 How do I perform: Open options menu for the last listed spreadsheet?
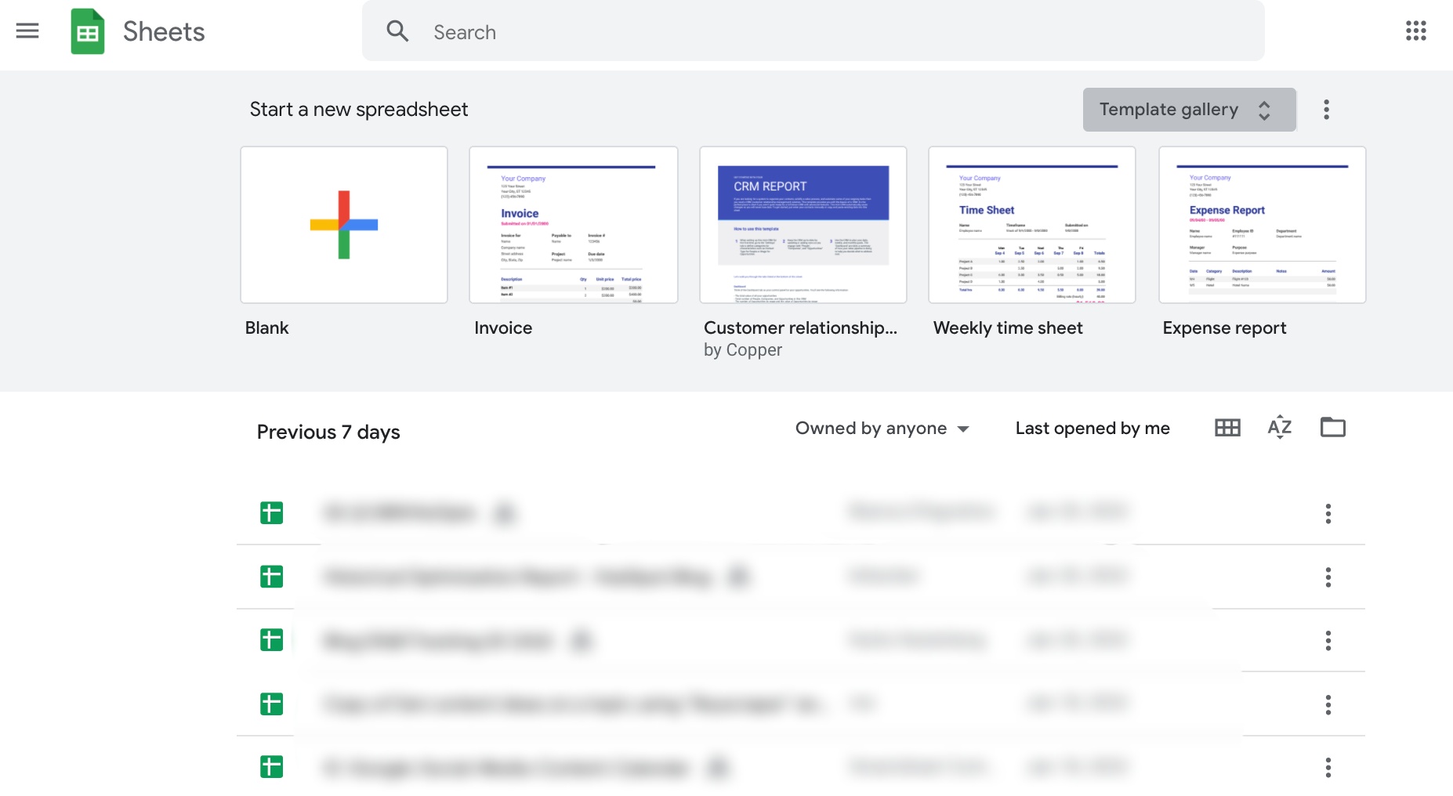click(1328, 768)
